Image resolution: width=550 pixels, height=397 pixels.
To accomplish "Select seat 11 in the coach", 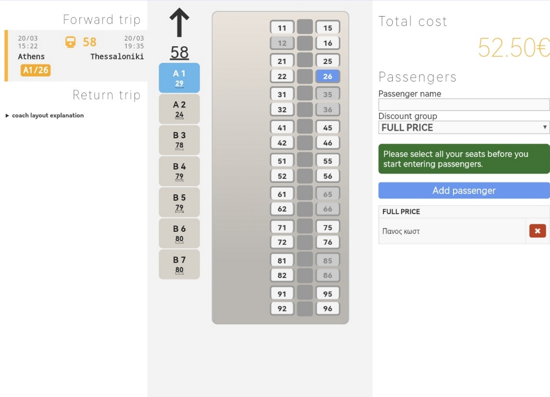I will [x=282, y=28].
